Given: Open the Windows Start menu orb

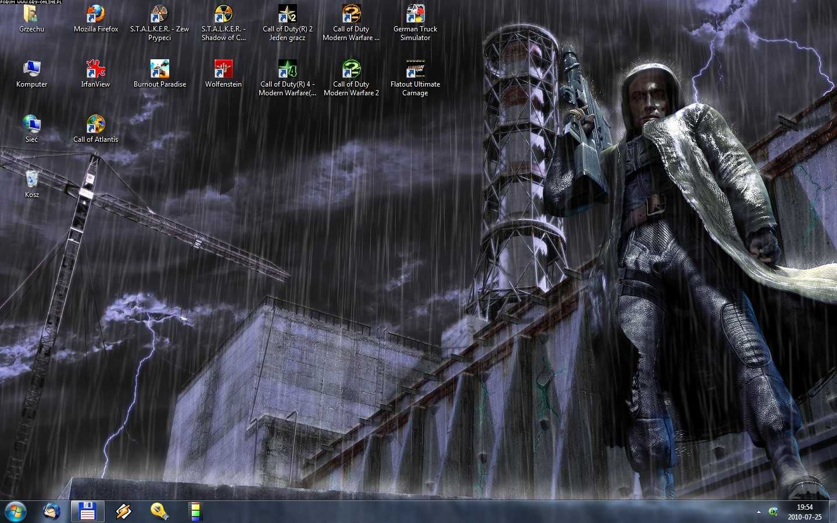Looking at the screenshot, I should click(x=16, y=511).
